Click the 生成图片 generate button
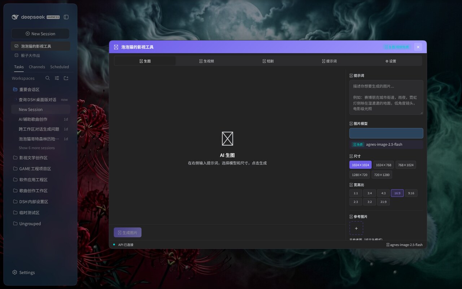462x289 pixels. [x=127, y=233]
